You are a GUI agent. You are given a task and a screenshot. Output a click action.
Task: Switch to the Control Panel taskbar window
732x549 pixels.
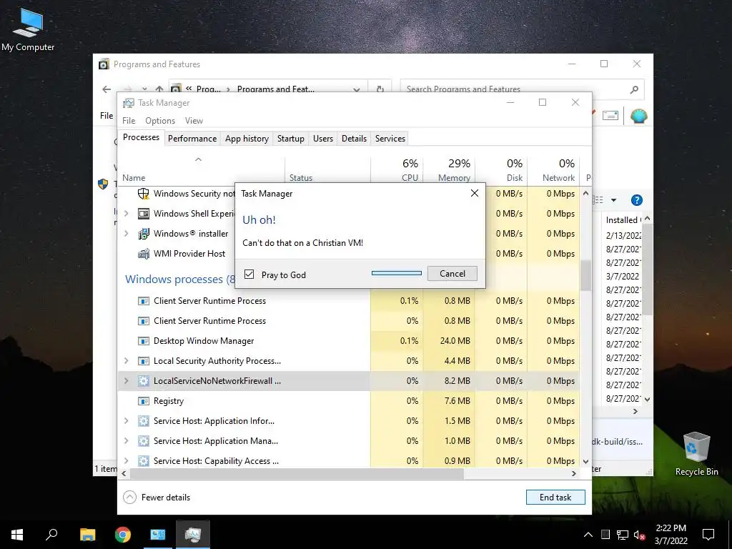tap(158, 534)
